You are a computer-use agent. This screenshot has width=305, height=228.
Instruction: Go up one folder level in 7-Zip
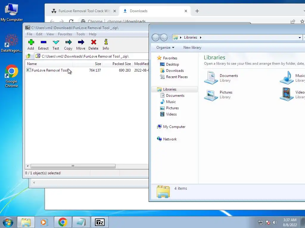point(29,56)
